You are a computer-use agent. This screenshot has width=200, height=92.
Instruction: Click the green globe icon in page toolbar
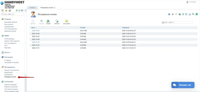pyautogui.click(x=179, y=14)
